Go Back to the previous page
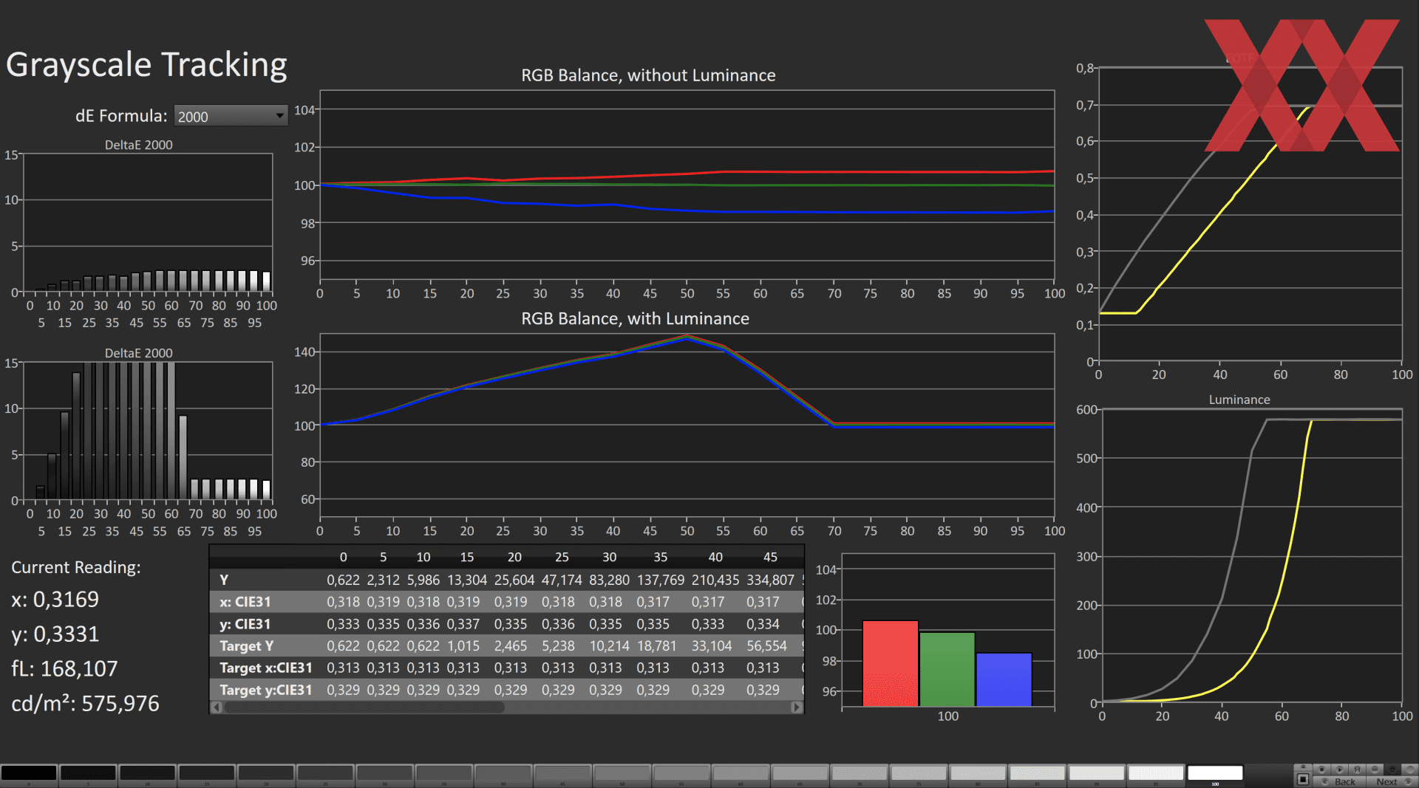This screenshot has height=788, width=1419. pos(1338,781)
